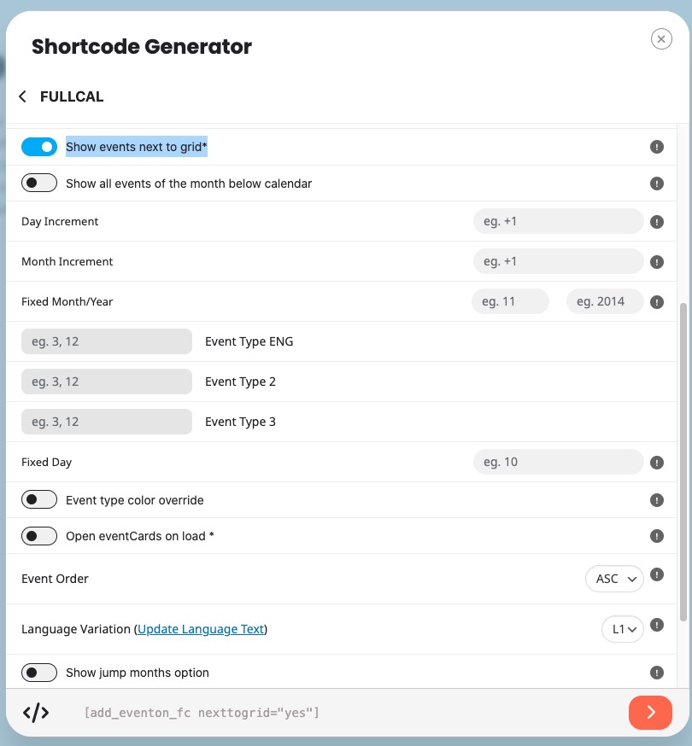Click the Language Variation info icon

coord(657,625)
